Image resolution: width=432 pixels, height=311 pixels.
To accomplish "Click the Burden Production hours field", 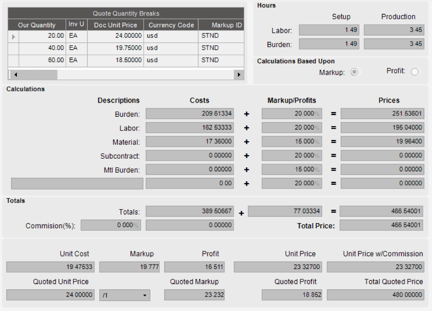I will point(394,44).
